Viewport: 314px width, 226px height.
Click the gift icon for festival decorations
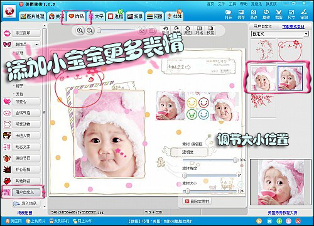coord(7,158)
